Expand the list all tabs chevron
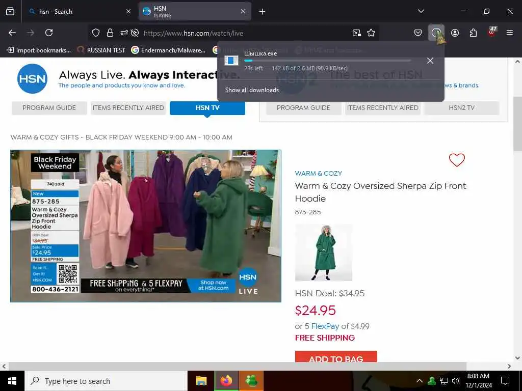The image size is (522, 391). pyautogui.click(x=421, y=11)
